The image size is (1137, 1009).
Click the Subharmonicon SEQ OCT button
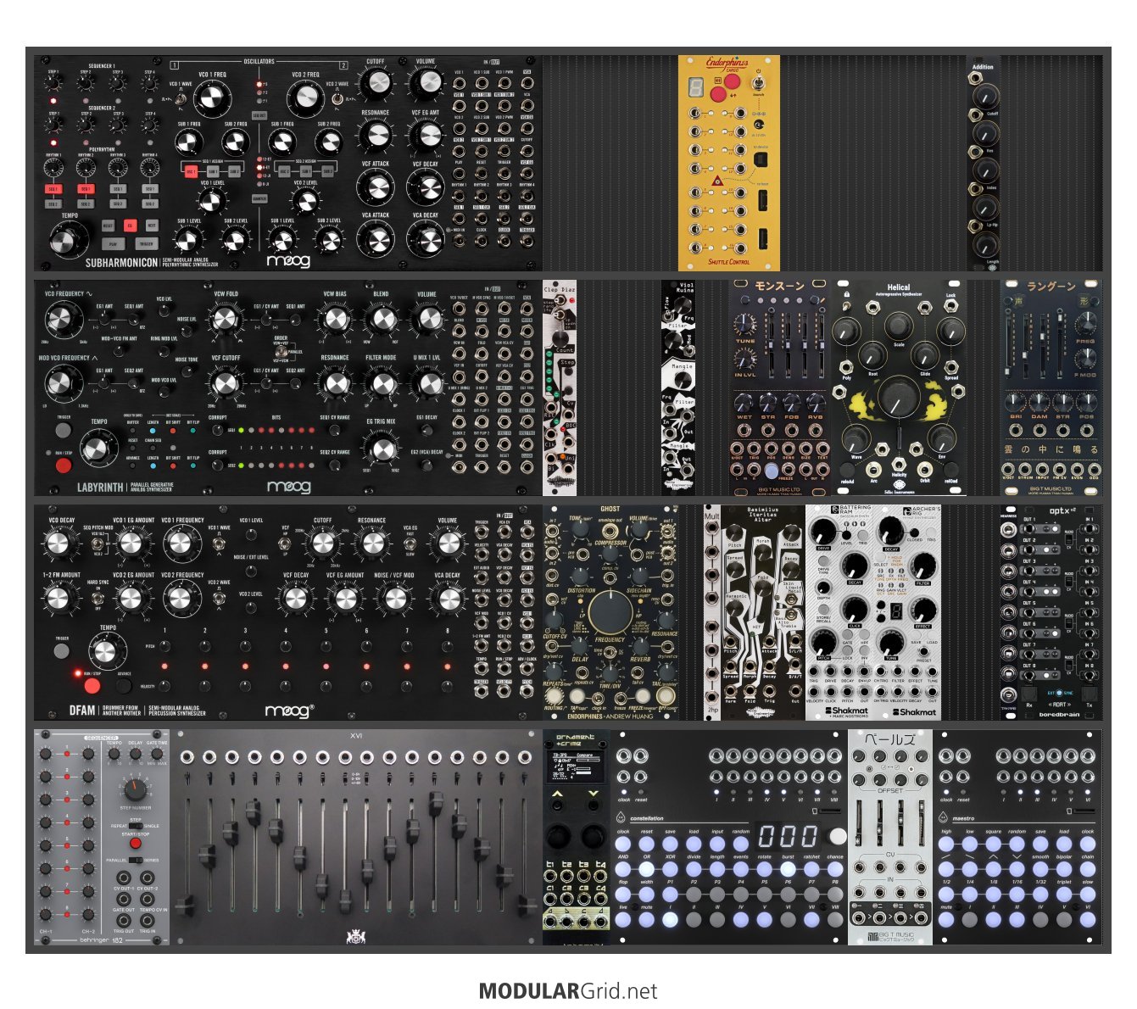coord(259,114)
